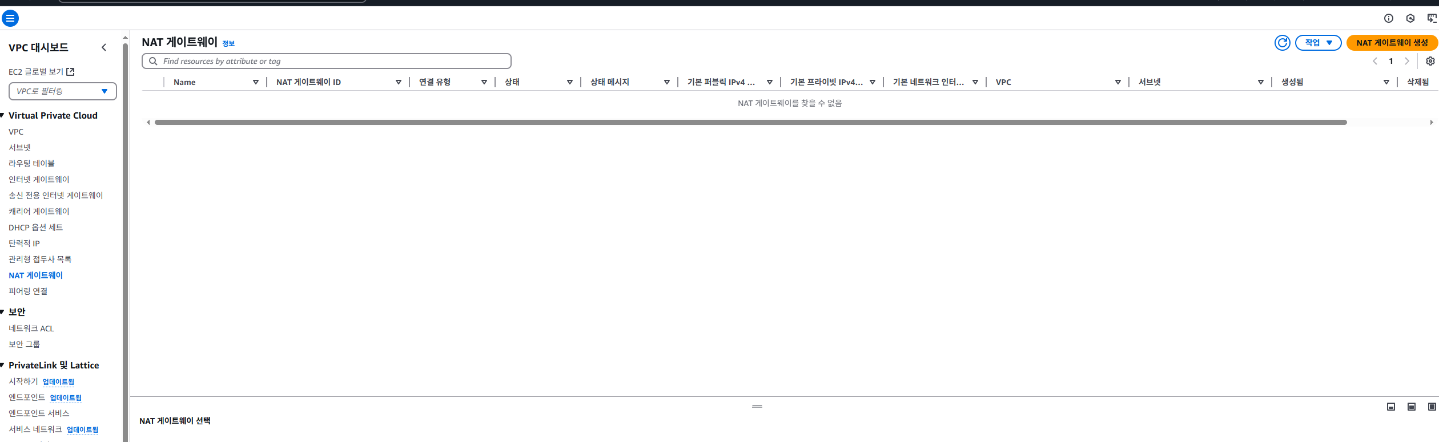The height and width of the screenshot is (442, 1439).
Task: Maximize the bottom details panel
Action: 1432,407
